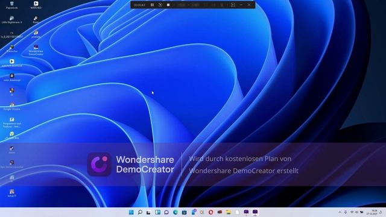The image size is (386, 217).
Task: Launch Google Chrome from the desktop
Action: [12, 106]
